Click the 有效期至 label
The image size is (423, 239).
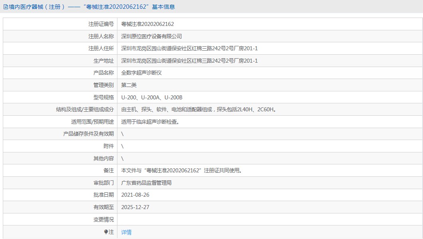[103, 207]
